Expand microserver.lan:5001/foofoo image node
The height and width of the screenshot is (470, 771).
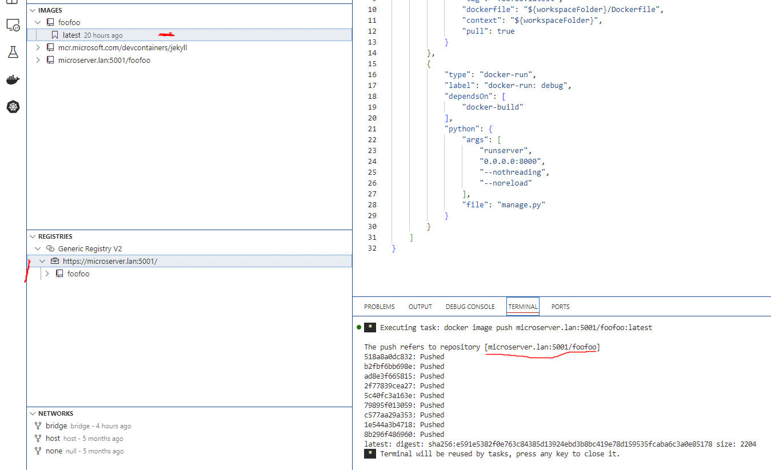click(x=38, y=61)
